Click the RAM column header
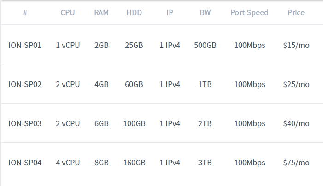 coord(101,12)
